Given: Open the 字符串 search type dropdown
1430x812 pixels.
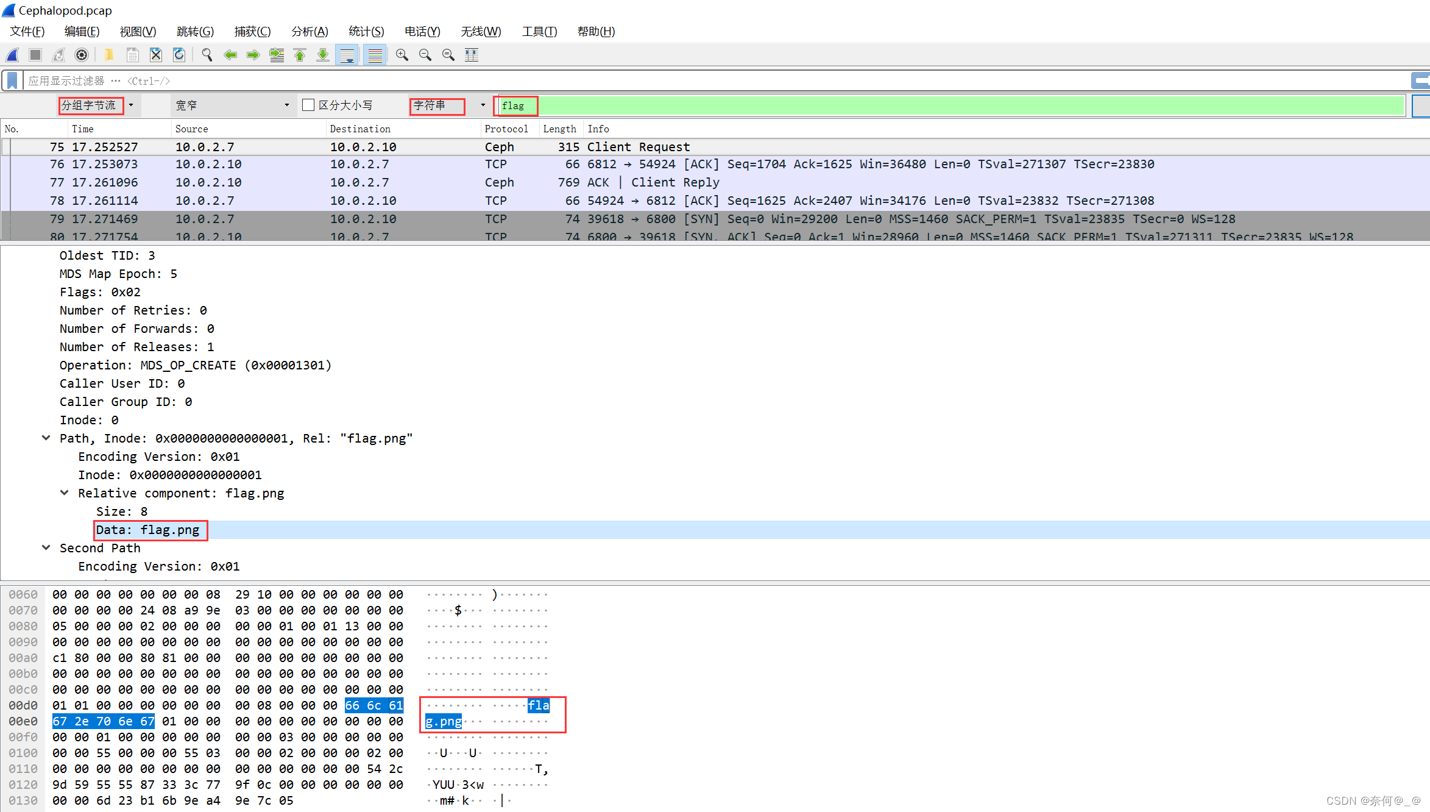Looking at the screenshot, I should coord(451,105).
